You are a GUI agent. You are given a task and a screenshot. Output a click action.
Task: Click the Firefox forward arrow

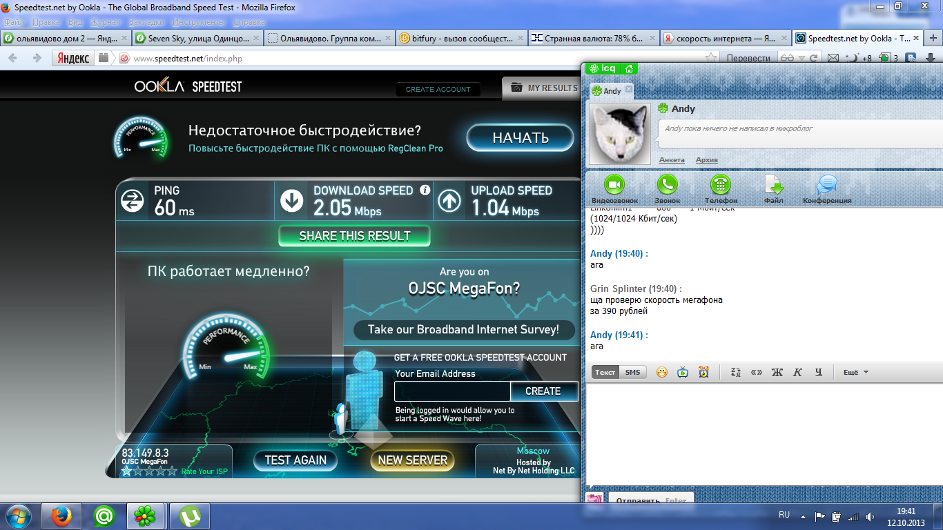pyautogui.click(x=36, y=59)
